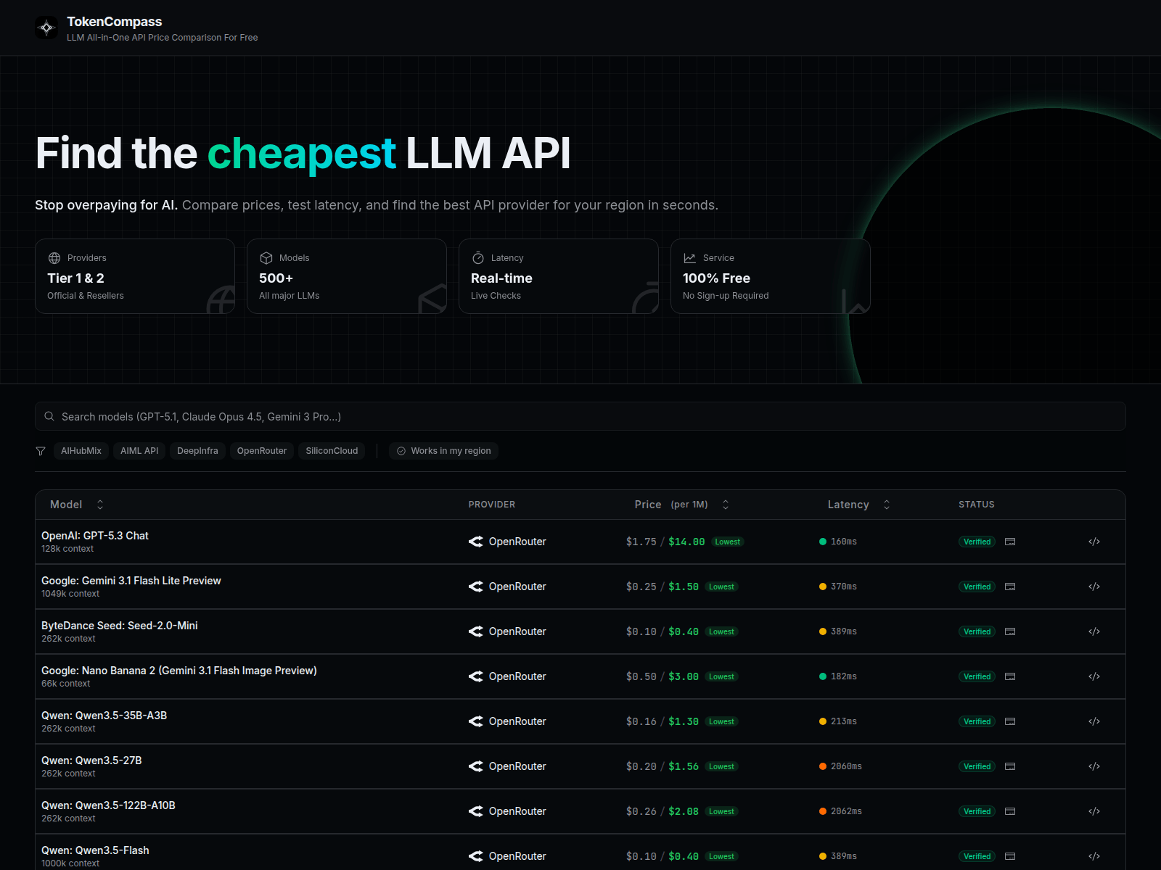Viewport: 1161px width, 870px height.
Task: Click the code snippet icon for Gemini 3.1 Flash Lite
Action: (1094, 587)
